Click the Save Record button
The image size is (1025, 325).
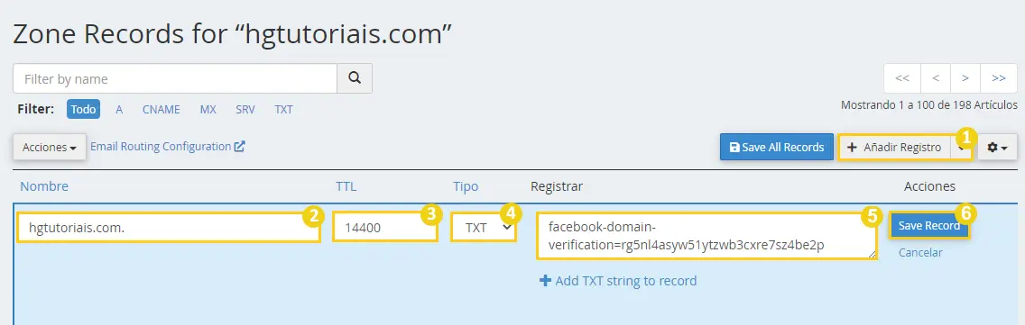pos(929,226)
